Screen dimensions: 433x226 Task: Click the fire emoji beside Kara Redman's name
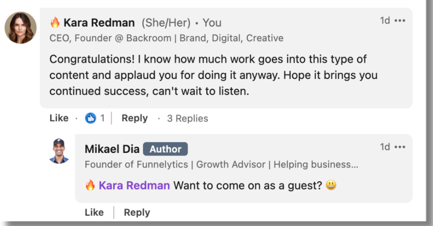pyautogui.click(x=55, y=23)
